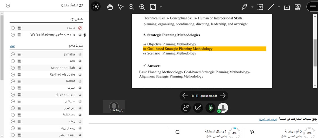The image size is (318, 138).
Task: Expand the line shapes dropdown
Action: (x=279, y=7)
